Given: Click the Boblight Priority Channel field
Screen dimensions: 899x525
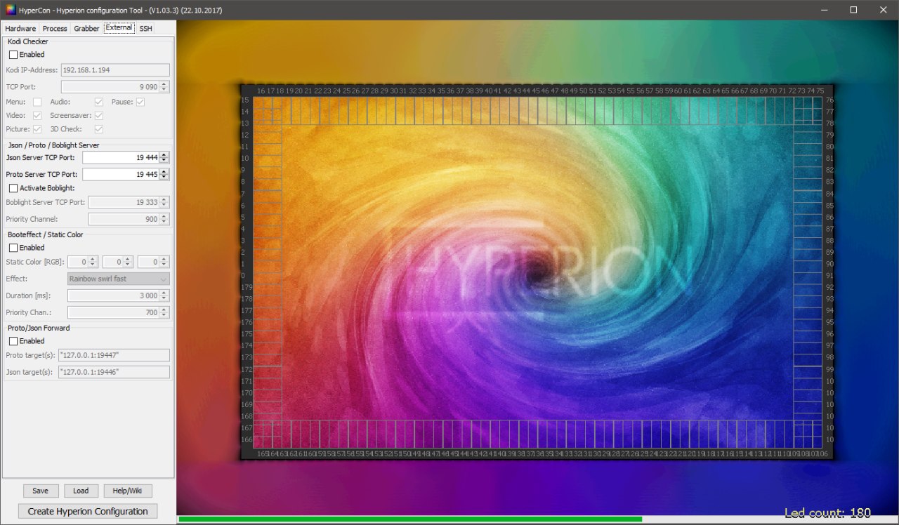Looking at the screenshot, I should (x=124, y=220).
